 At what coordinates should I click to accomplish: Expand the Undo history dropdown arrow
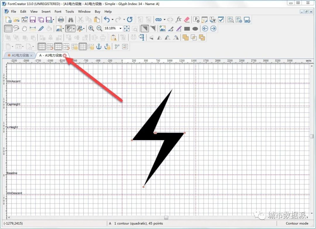tap(112, 20)
